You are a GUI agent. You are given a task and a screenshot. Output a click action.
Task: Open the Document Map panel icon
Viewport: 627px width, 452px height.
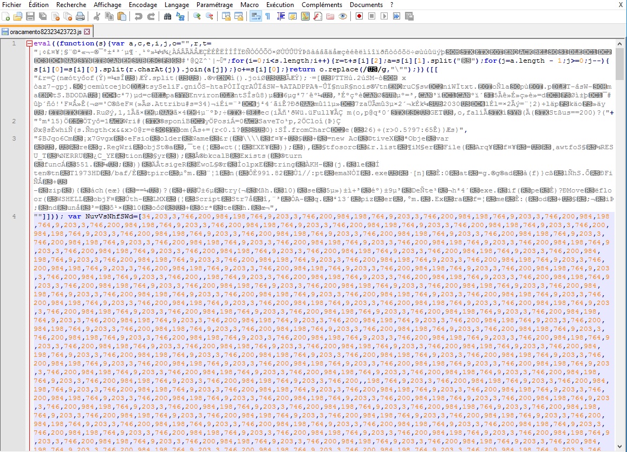coord(305,16)
